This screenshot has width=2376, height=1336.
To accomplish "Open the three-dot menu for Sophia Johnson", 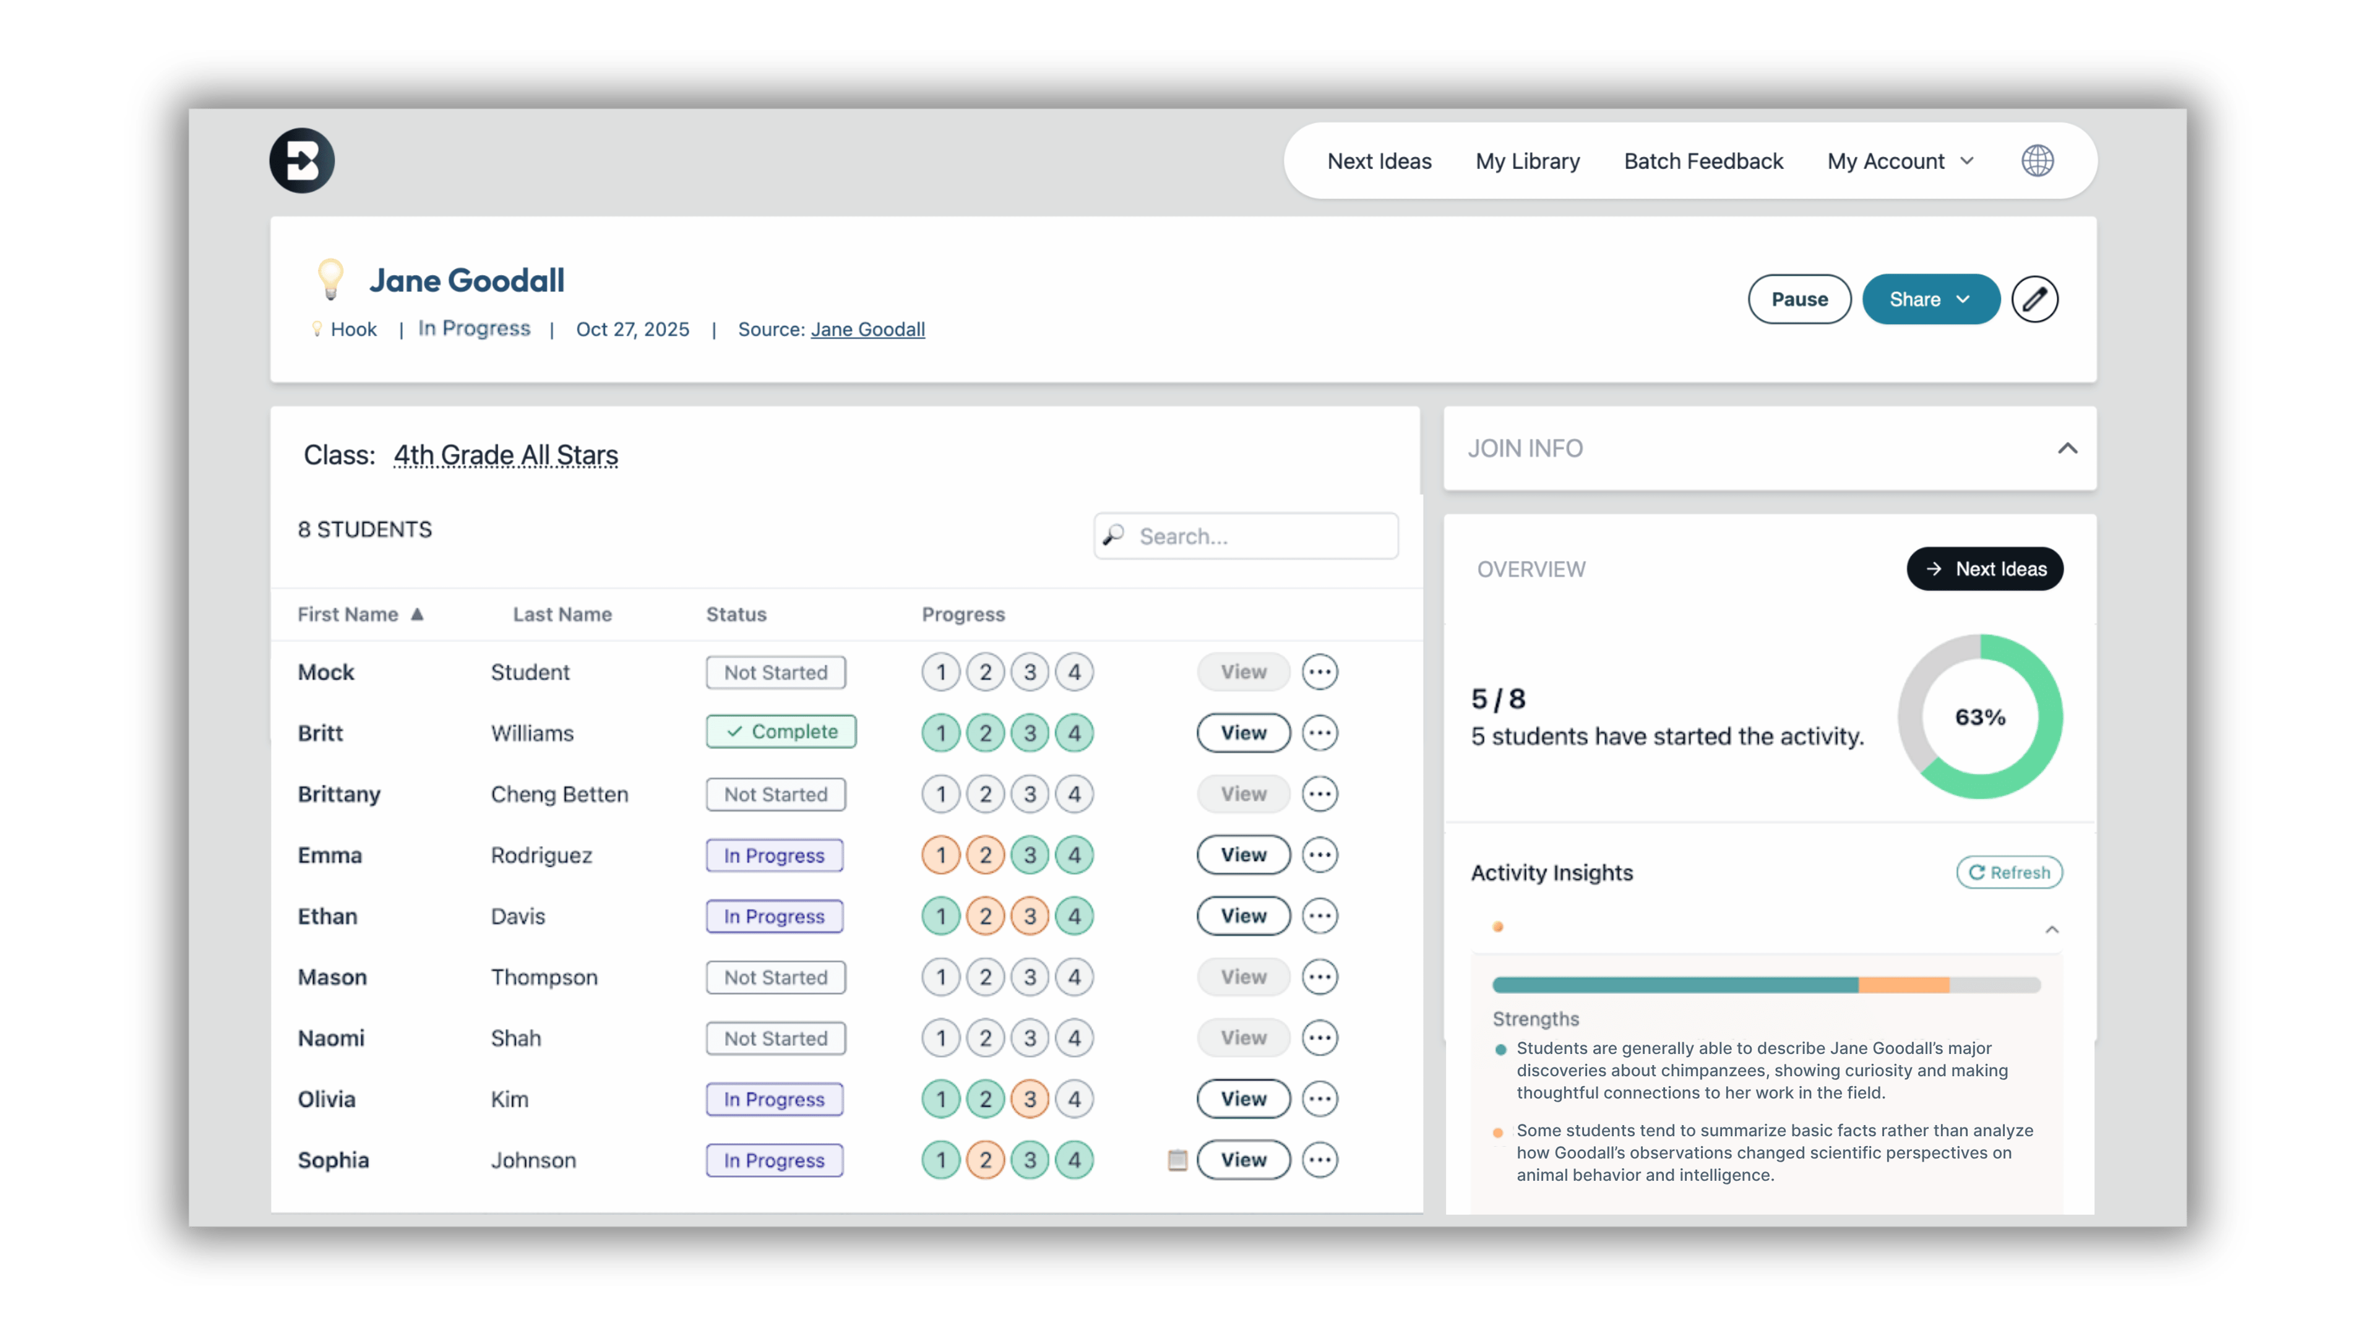I will 1319,1160.
